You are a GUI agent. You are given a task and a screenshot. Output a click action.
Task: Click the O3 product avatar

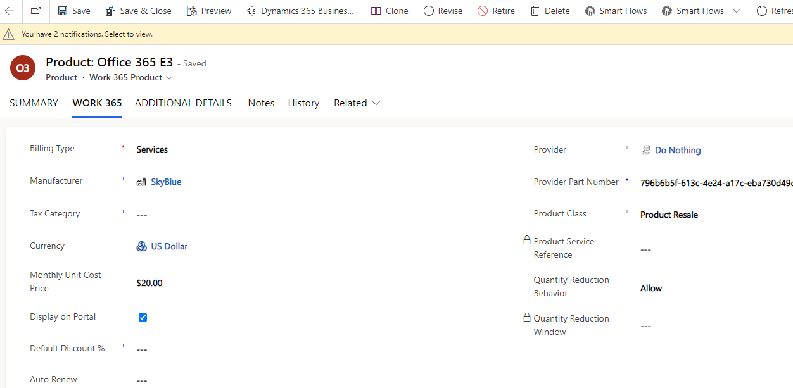pyautogui.click(x=23, y=68)
